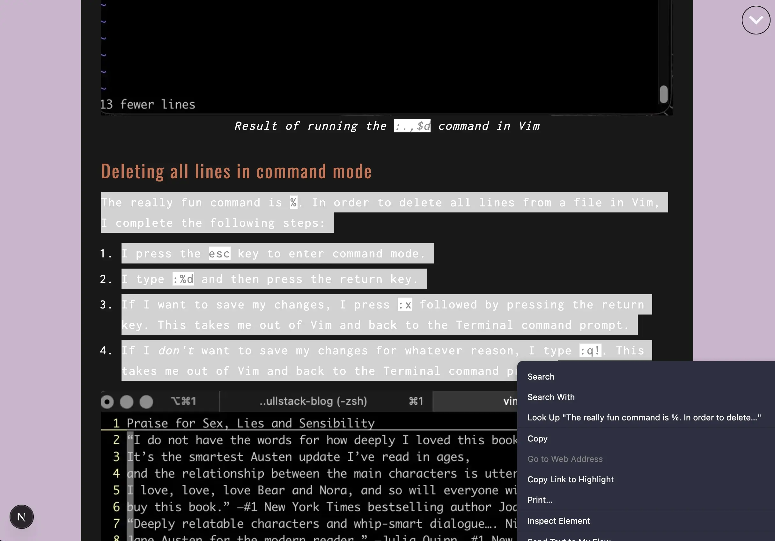Viewport: 775px width, 541px height.
Task: Open Search With submenu
Action: [x=550, y=397]
